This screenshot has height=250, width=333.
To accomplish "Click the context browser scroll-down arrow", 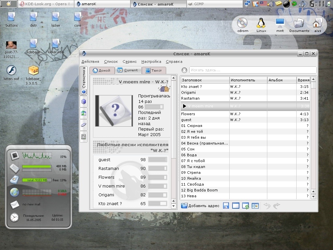I will pyautogui.click(x=174, y=206).
